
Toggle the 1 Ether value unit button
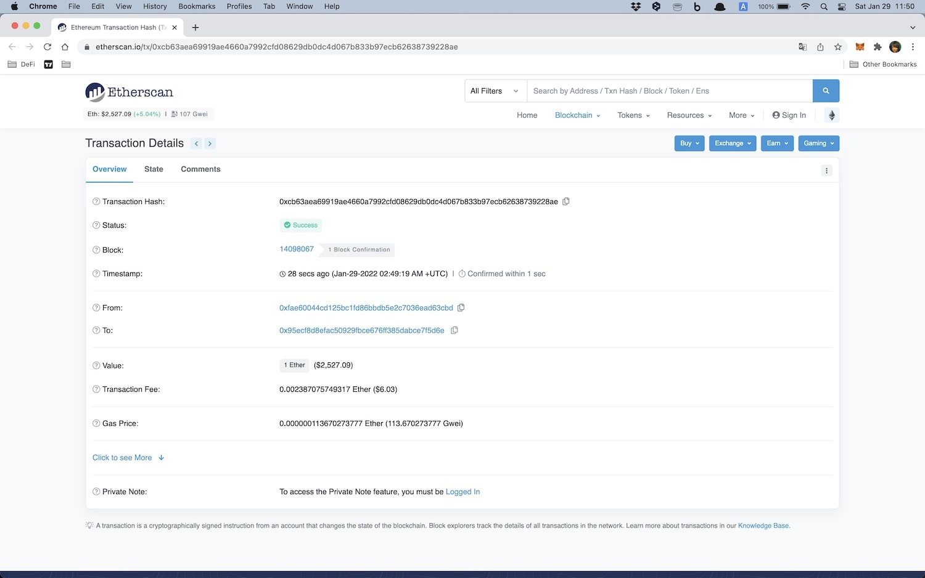(x=295, y=365)
